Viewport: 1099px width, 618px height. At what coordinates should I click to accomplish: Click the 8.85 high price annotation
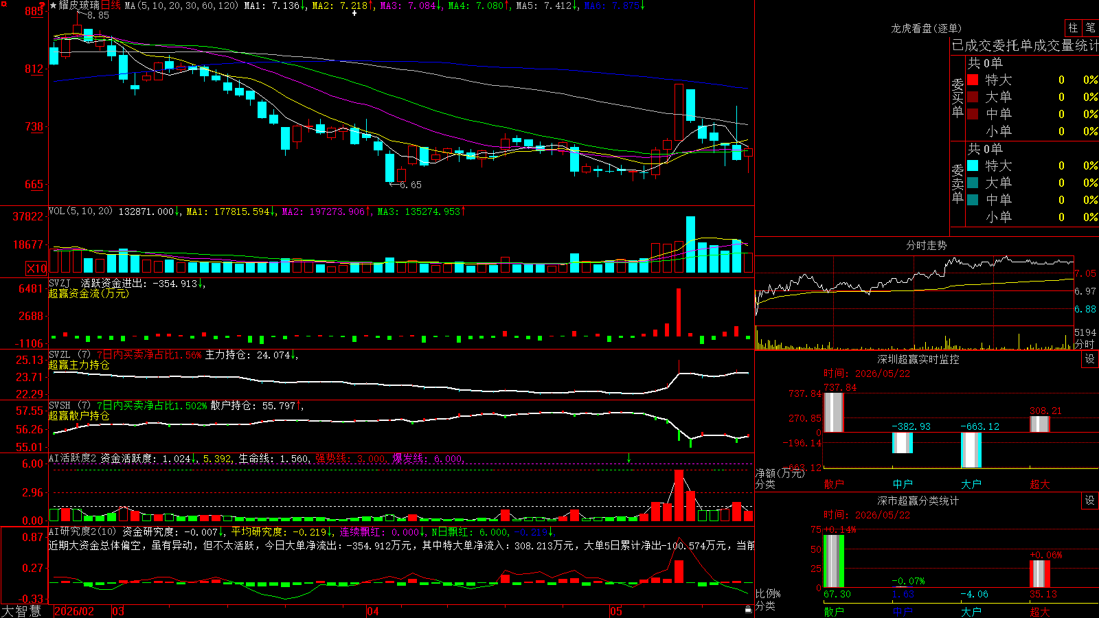(x=98, y=15)
